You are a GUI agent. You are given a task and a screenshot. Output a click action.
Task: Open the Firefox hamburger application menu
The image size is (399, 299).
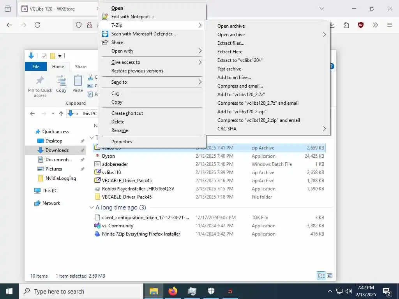389,25
